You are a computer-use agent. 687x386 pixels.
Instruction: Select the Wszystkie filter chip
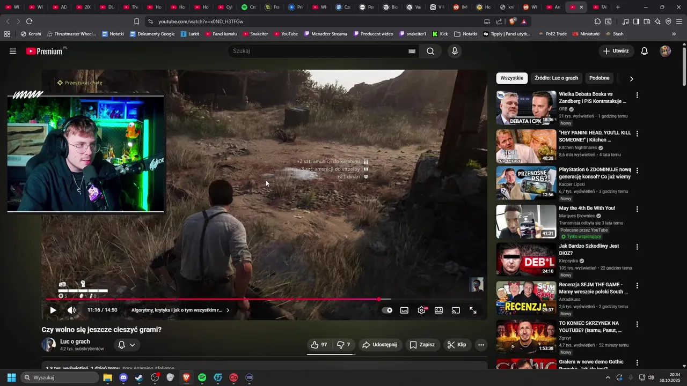coord(512,78)
